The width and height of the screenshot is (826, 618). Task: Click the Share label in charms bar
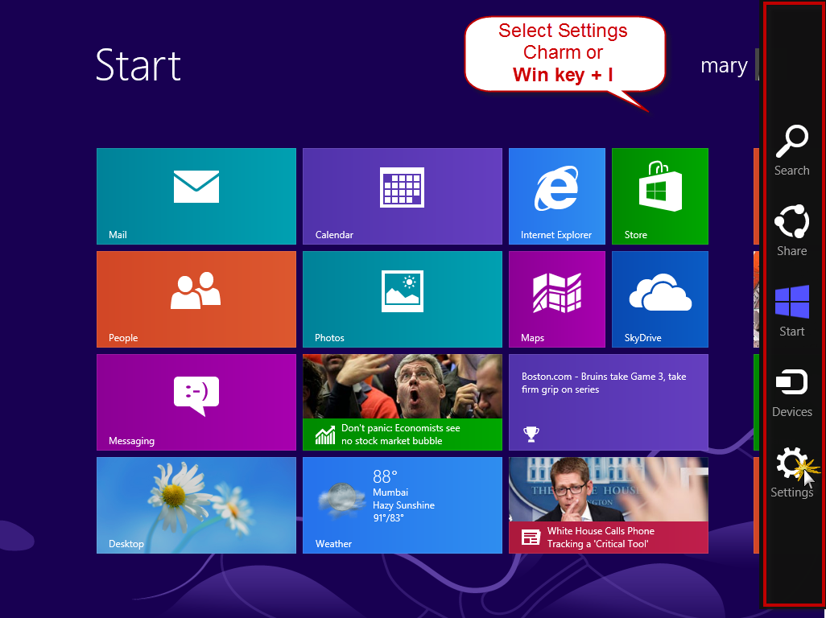coord(791,251)
